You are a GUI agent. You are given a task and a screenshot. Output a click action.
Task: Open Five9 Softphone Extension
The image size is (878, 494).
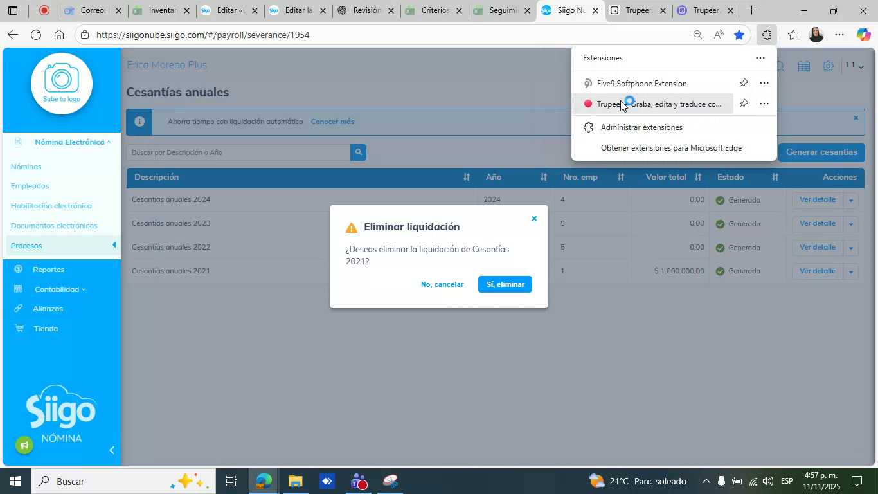tap(641, 84)
